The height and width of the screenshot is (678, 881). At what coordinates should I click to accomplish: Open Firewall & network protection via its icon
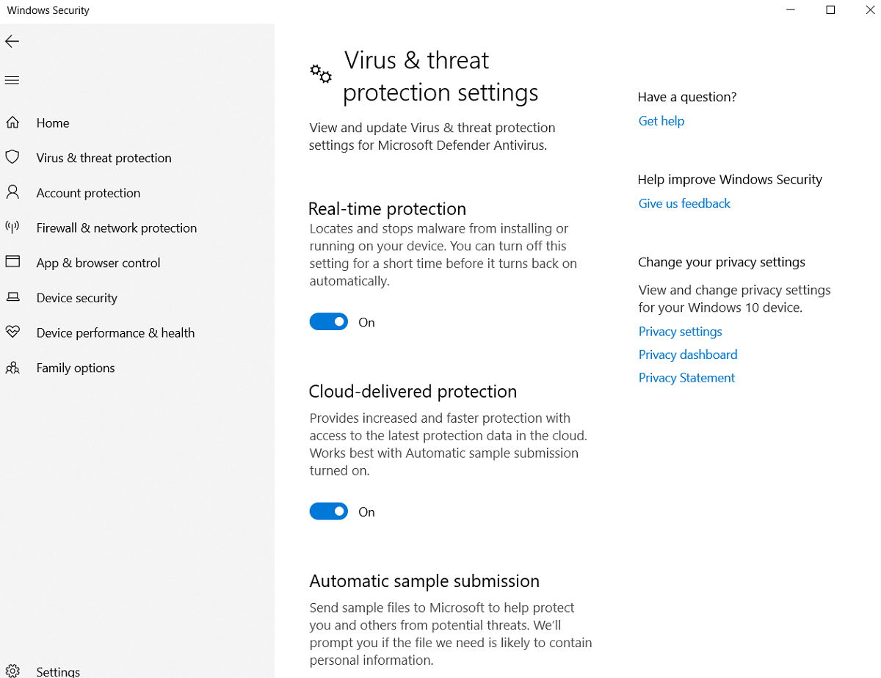point(12,227)
